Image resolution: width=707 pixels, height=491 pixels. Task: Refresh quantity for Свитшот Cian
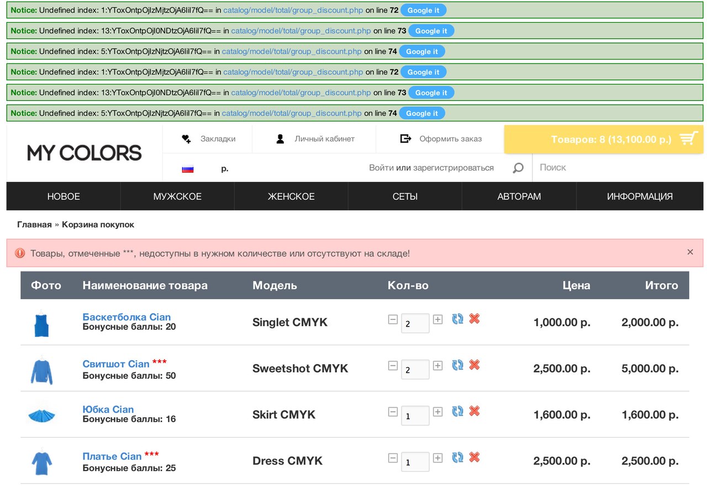[457, 365]
